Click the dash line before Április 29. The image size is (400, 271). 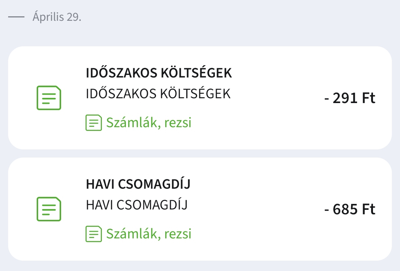pyautogui.click(x=16, y=17)
